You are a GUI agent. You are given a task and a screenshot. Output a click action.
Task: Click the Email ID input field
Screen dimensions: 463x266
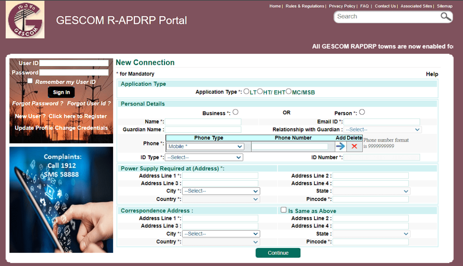click(x=382, y=122)
